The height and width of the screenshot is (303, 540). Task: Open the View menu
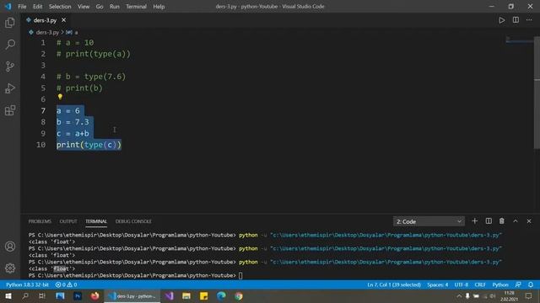(84, 7)
